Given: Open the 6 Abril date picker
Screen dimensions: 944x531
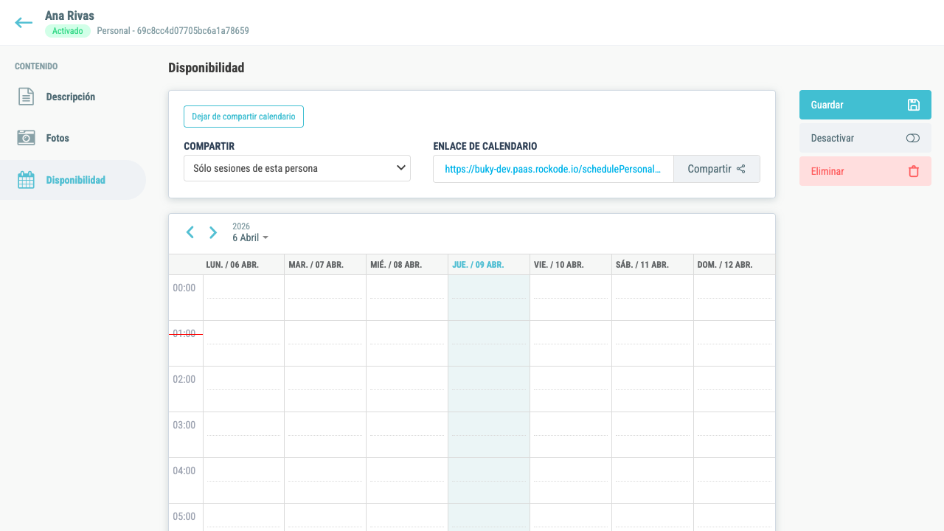Looking at the screenshot, I should (x=250, y=237).
